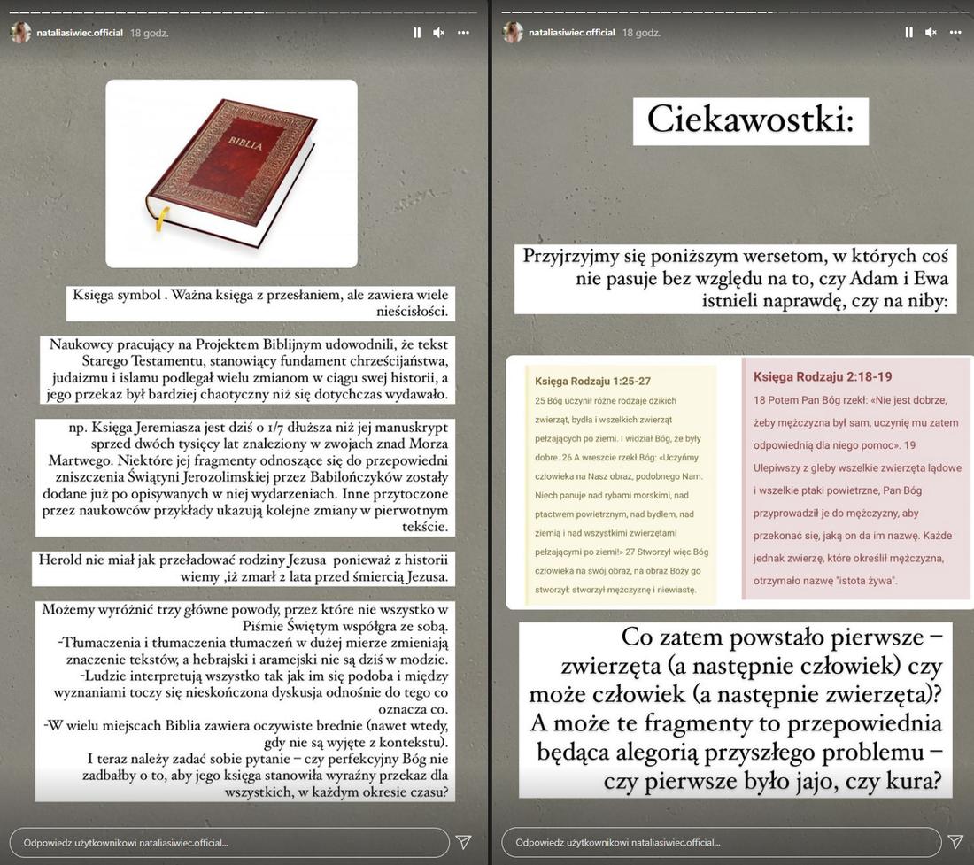Type a reply in right story field
The height and width of the screenshot is (865, 974).
click(721, 843)
